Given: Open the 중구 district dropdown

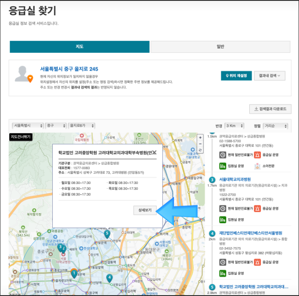Looking at the screenshot, I should point(56,125).
